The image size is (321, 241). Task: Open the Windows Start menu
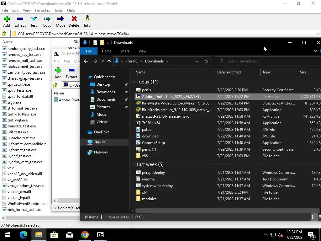coord(8,235)
